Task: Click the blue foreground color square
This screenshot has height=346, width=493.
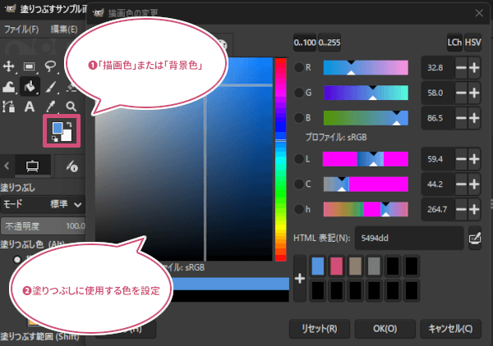Action: 58,128
